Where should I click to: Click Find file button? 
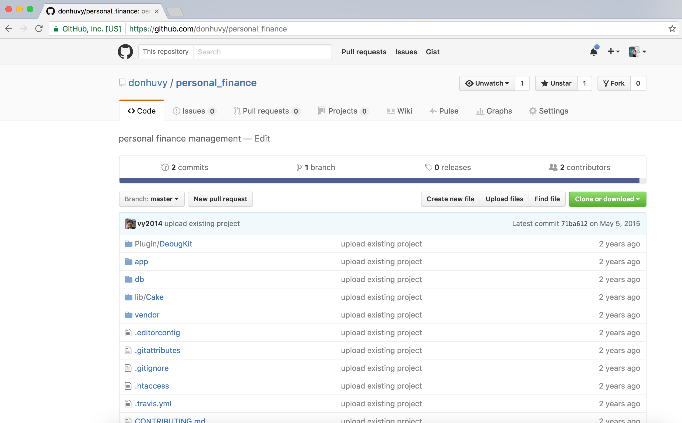pyautogui.click(x=547, y=199)
